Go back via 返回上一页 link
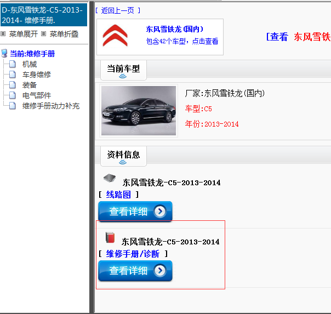The height and width of the screenshot is (314, 331). [x=118, y=10]
